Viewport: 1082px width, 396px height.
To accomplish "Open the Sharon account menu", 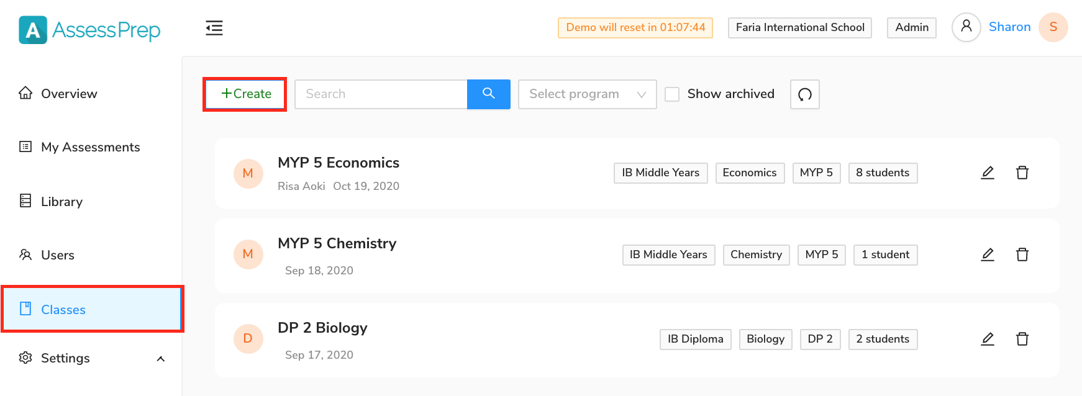I will coord(1009,27).
